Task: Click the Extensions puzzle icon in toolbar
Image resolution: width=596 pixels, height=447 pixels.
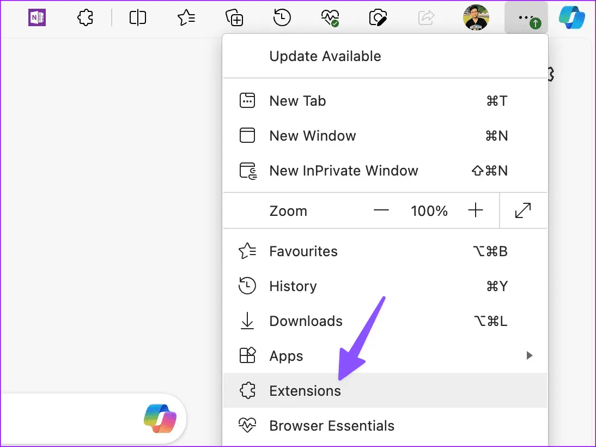Action: point(85,18)
